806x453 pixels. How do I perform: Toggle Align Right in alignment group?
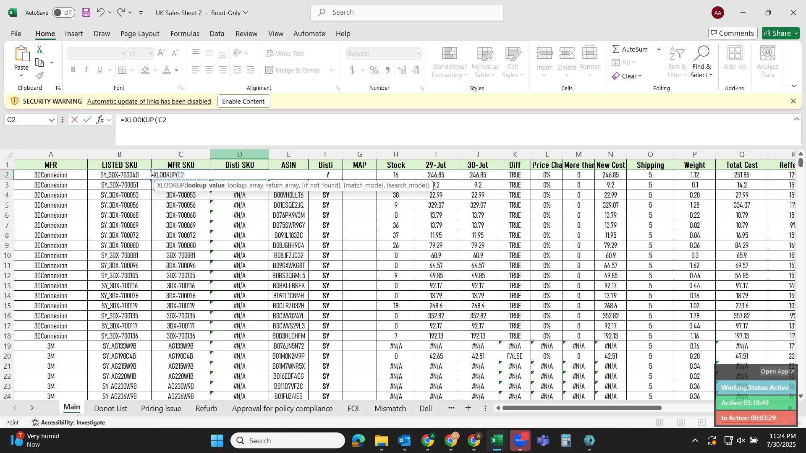222,70
